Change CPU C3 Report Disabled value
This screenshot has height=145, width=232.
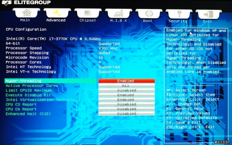[127, 104]
